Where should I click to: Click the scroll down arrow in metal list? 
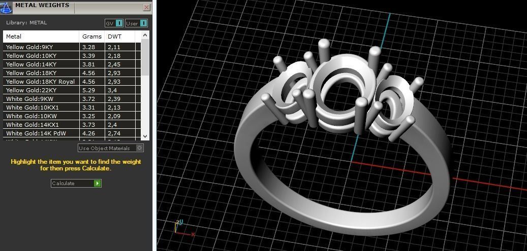point(145,136)
